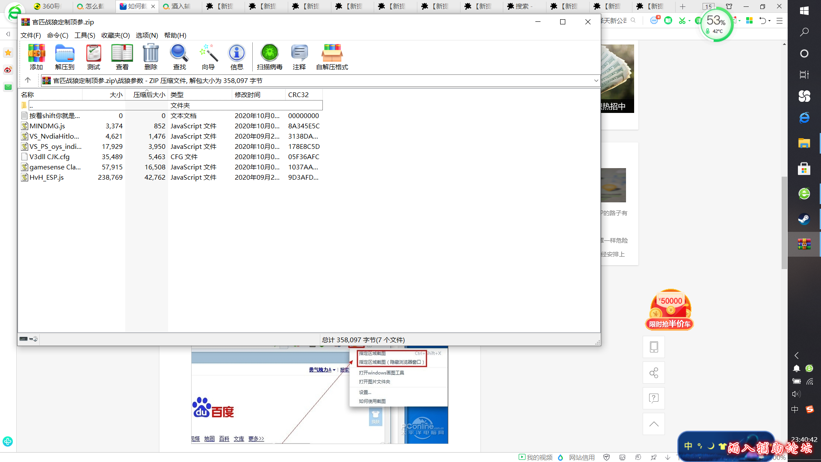
Task: Go up one folder level arrow
Action: coord(28,80)
